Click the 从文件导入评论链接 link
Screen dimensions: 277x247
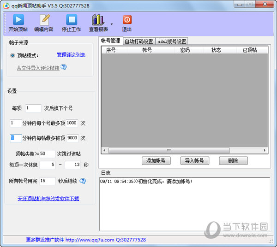click(x=38, y=68)
